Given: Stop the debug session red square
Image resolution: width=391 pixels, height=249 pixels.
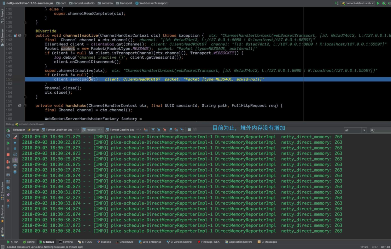Looking at the screenshot, I should 8,155.
